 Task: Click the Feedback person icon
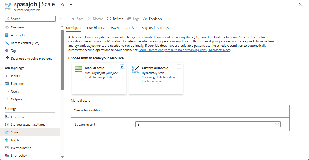click(x=145, y=19)
